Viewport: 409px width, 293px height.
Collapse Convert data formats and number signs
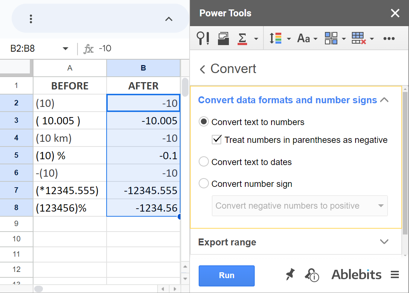[x=385, y=100]
